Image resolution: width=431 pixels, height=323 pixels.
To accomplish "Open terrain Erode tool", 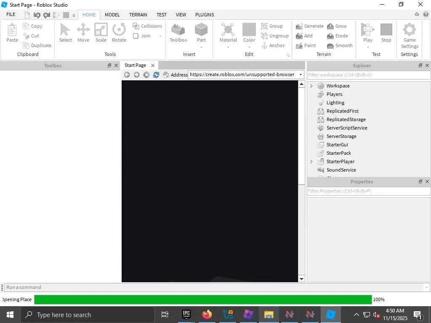I will pyautogui.click(x=338, y=36).
